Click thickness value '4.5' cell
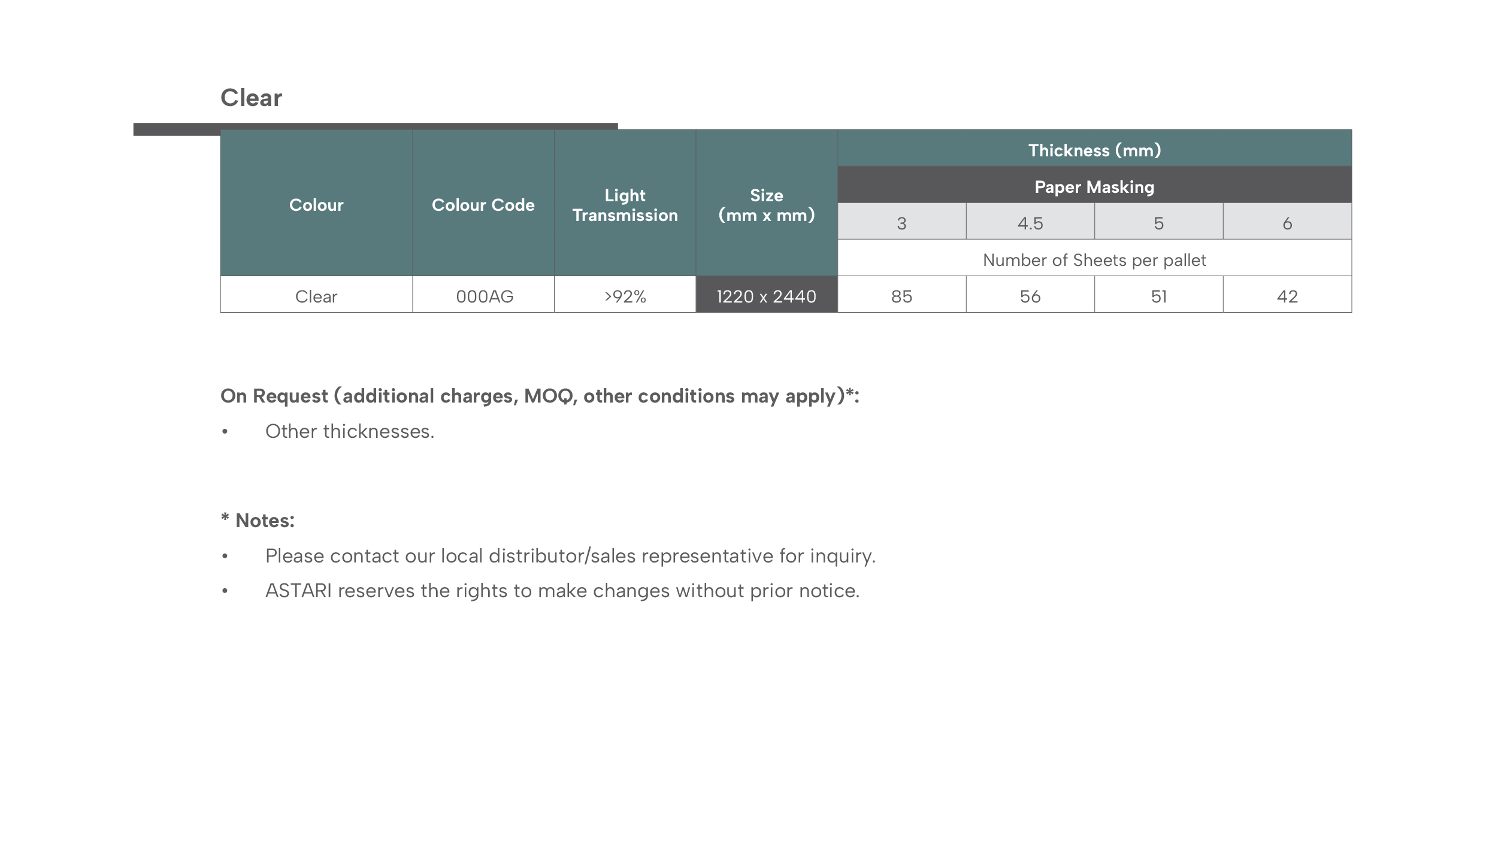 (x=1030, y=222)
